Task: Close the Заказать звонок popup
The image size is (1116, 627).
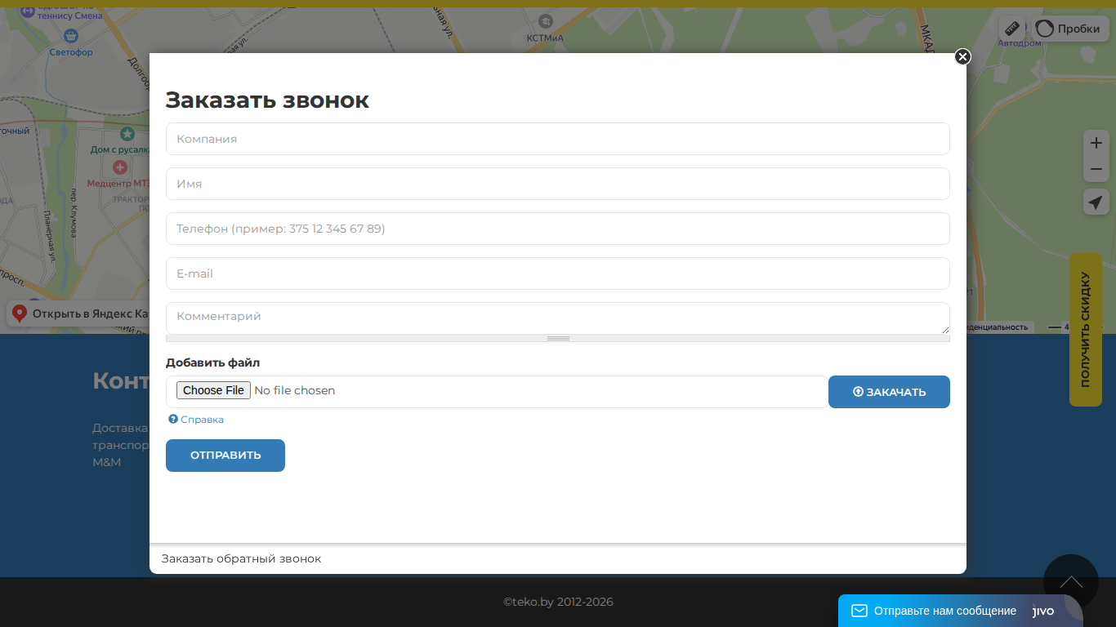Action: [962, 56]
